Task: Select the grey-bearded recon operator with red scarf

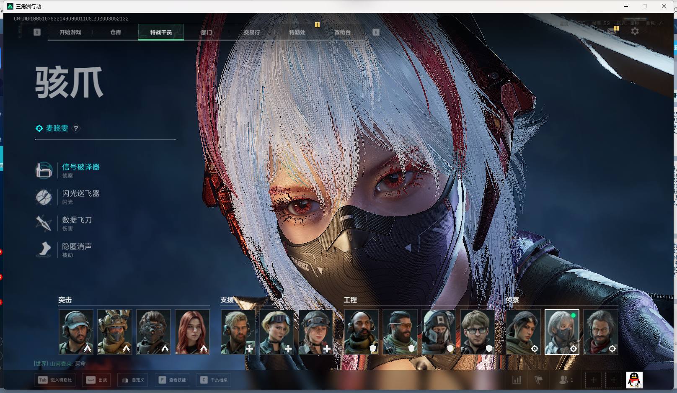Action: click(601, 332)
